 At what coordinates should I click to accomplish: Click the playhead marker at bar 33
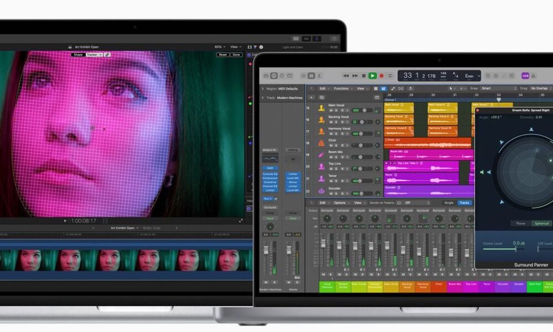tap(498, 100)
